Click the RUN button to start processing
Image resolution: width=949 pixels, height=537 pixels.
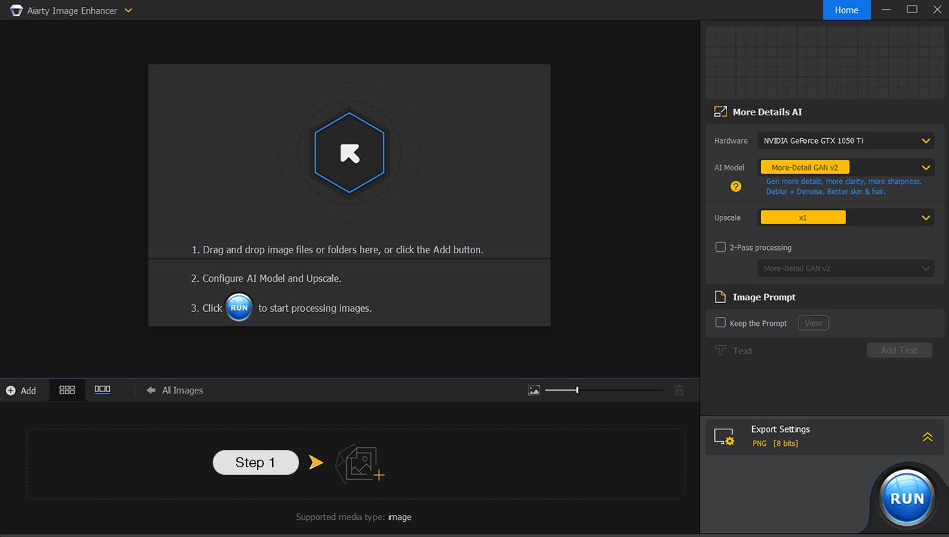coord(905,497)
